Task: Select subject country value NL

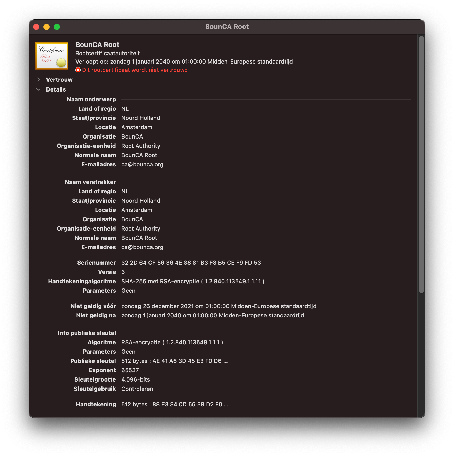Action: (x=125, y=109)
